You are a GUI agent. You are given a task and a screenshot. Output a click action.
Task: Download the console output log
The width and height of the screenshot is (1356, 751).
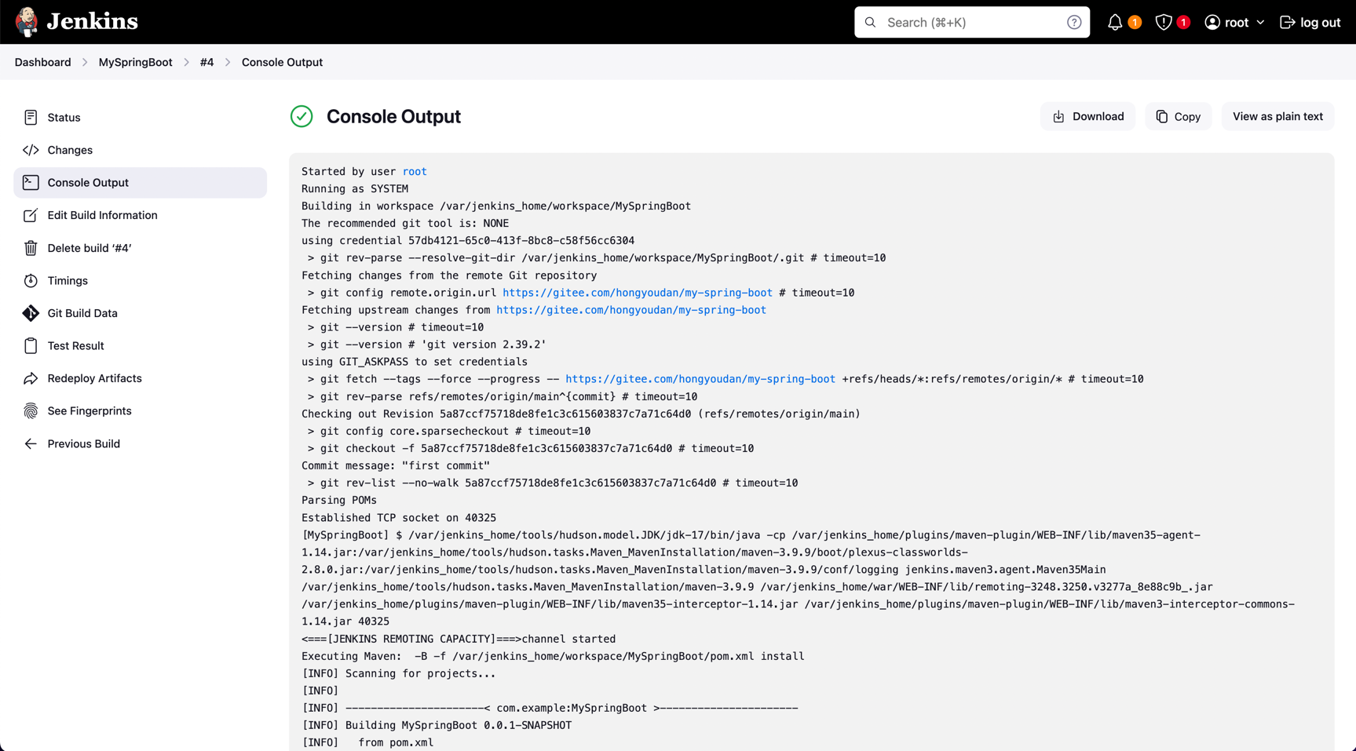1087,117
